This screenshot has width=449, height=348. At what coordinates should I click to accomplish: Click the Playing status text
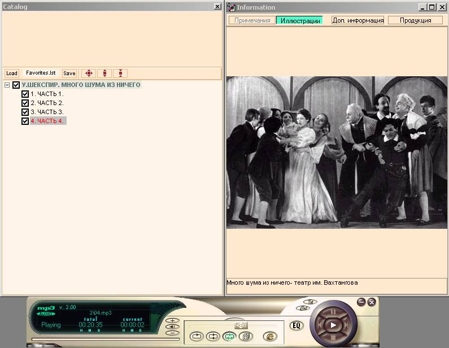51,325
